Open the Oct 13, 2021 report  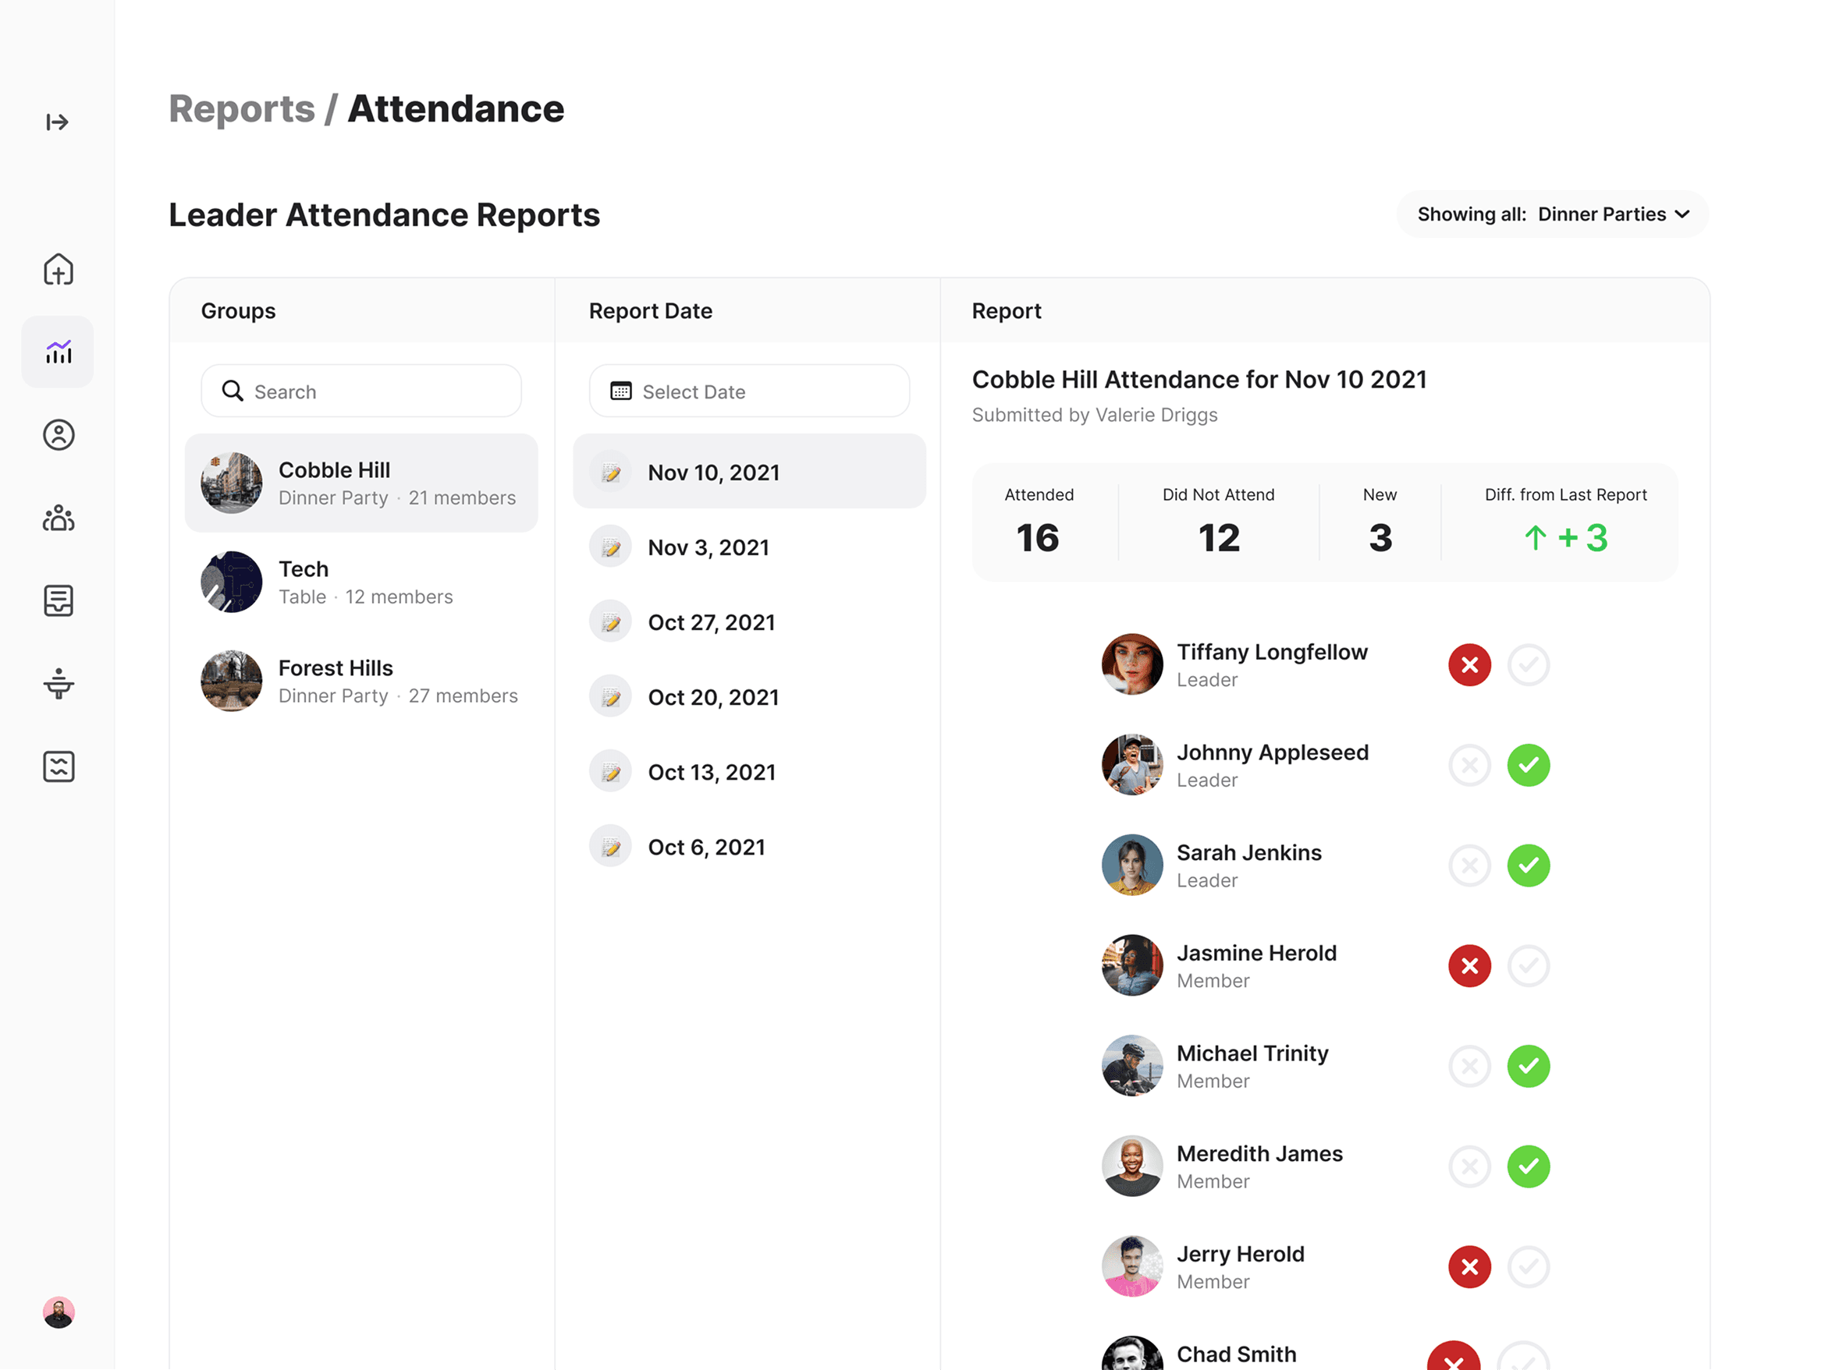(749, 772)
